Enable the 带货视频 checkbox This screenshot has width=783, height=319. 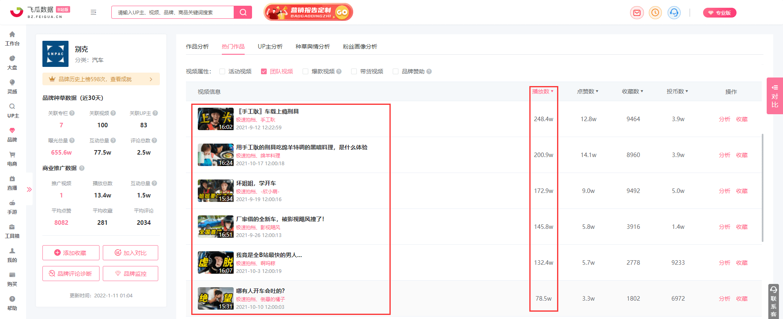354,71
